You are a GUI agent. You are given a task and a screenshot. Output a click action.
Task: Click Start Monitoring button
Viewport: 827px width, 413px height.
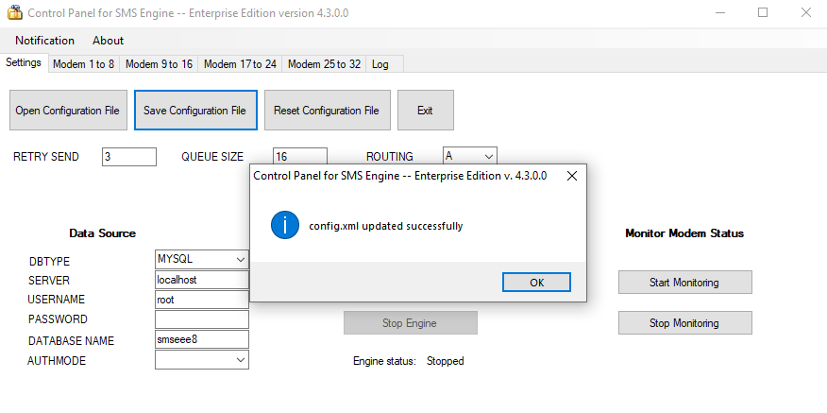[684, 283]
